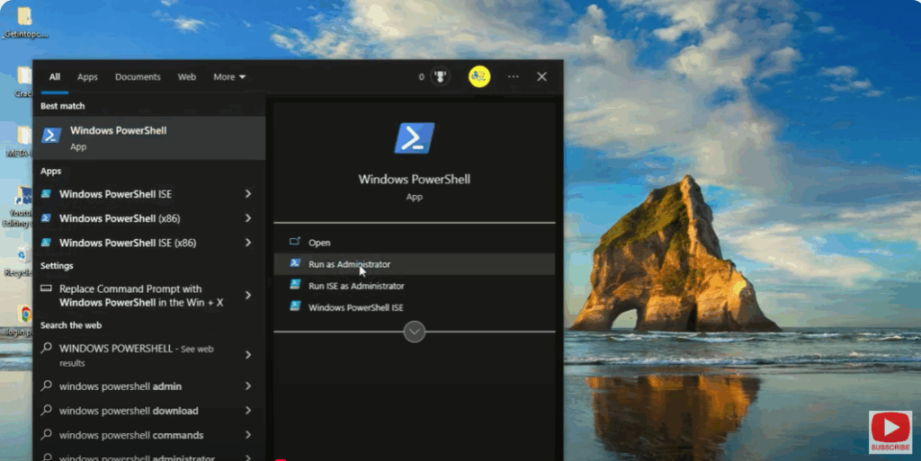Click the Windows PowerShell (x86) result icon
Viewport: 921px width, 461px height.
tap(46, 217)
